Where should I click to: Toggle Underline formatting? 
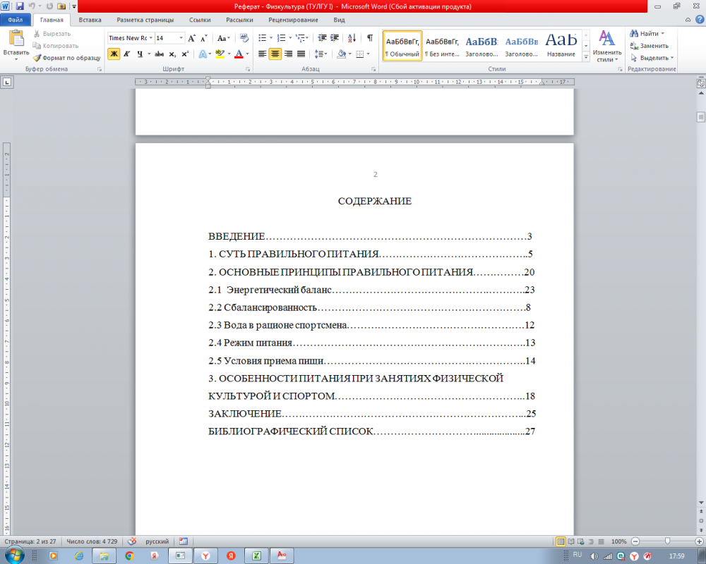(x=140, y=54)
